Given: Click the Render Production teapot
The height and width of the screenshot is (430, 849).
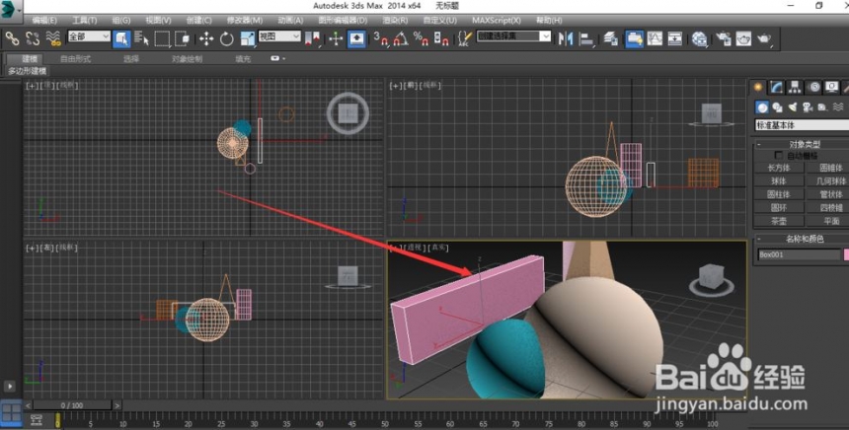Looking at the screenshot, I should (764, 38).
